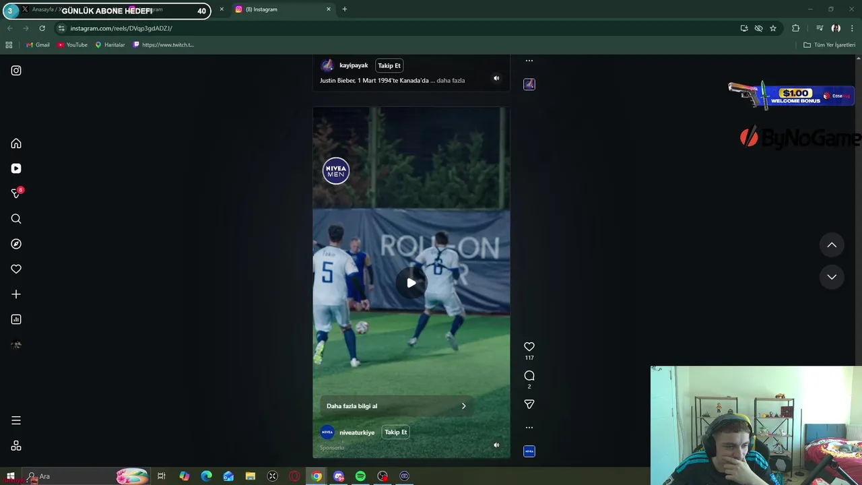Open the YouTube bookmark

click(x=72, y=45)
